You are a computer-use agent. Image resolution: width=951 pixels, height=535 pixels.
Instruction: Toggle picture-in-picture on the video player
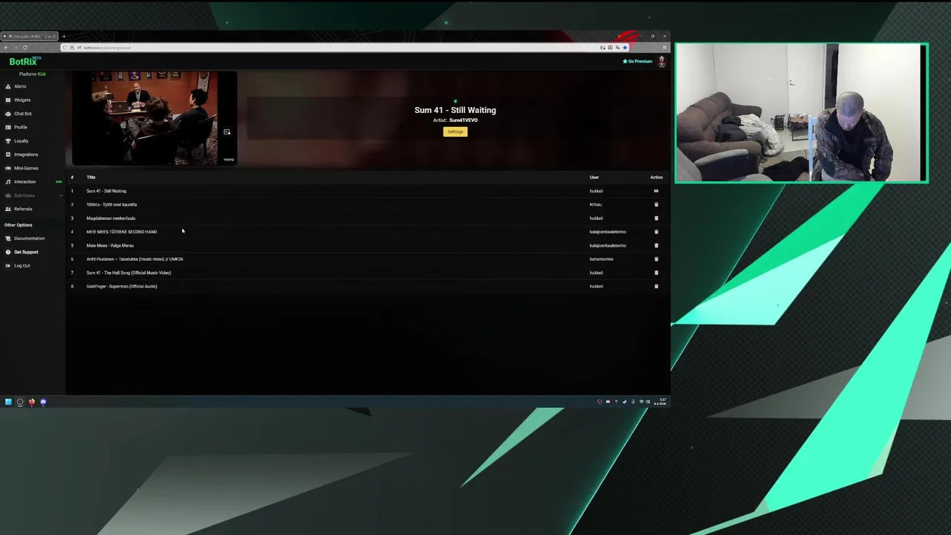pyautogui.click(x=227, y=132)
